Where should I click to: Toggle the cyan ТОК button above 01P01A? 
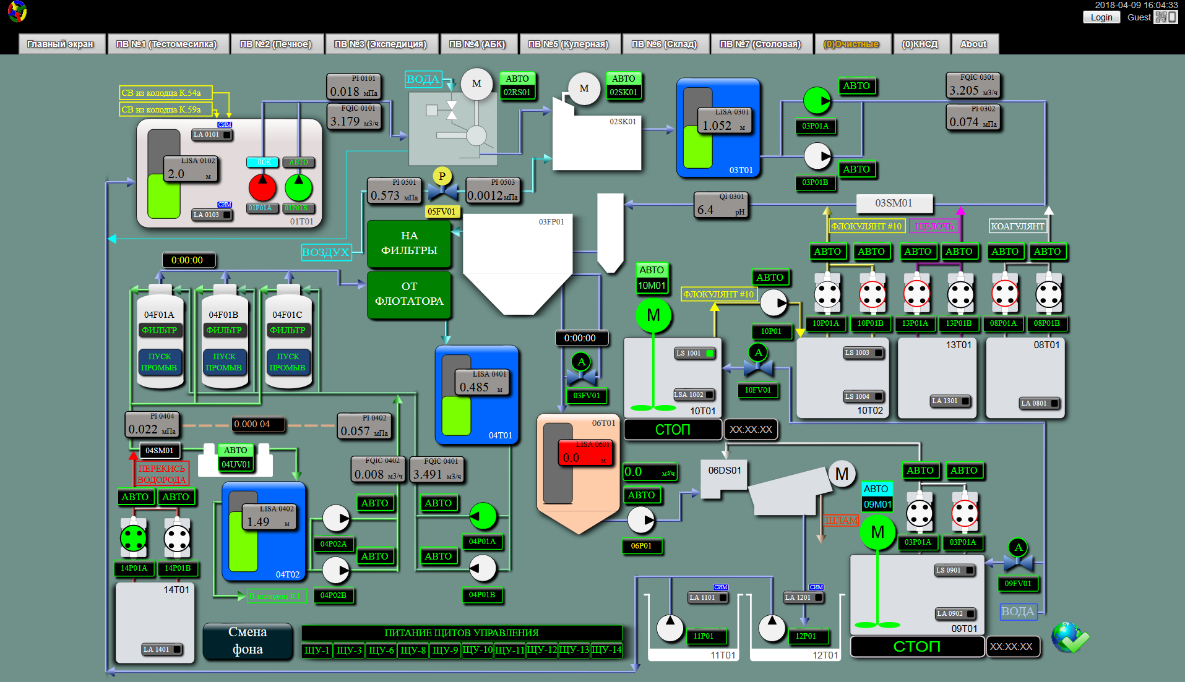click(263, 162)
